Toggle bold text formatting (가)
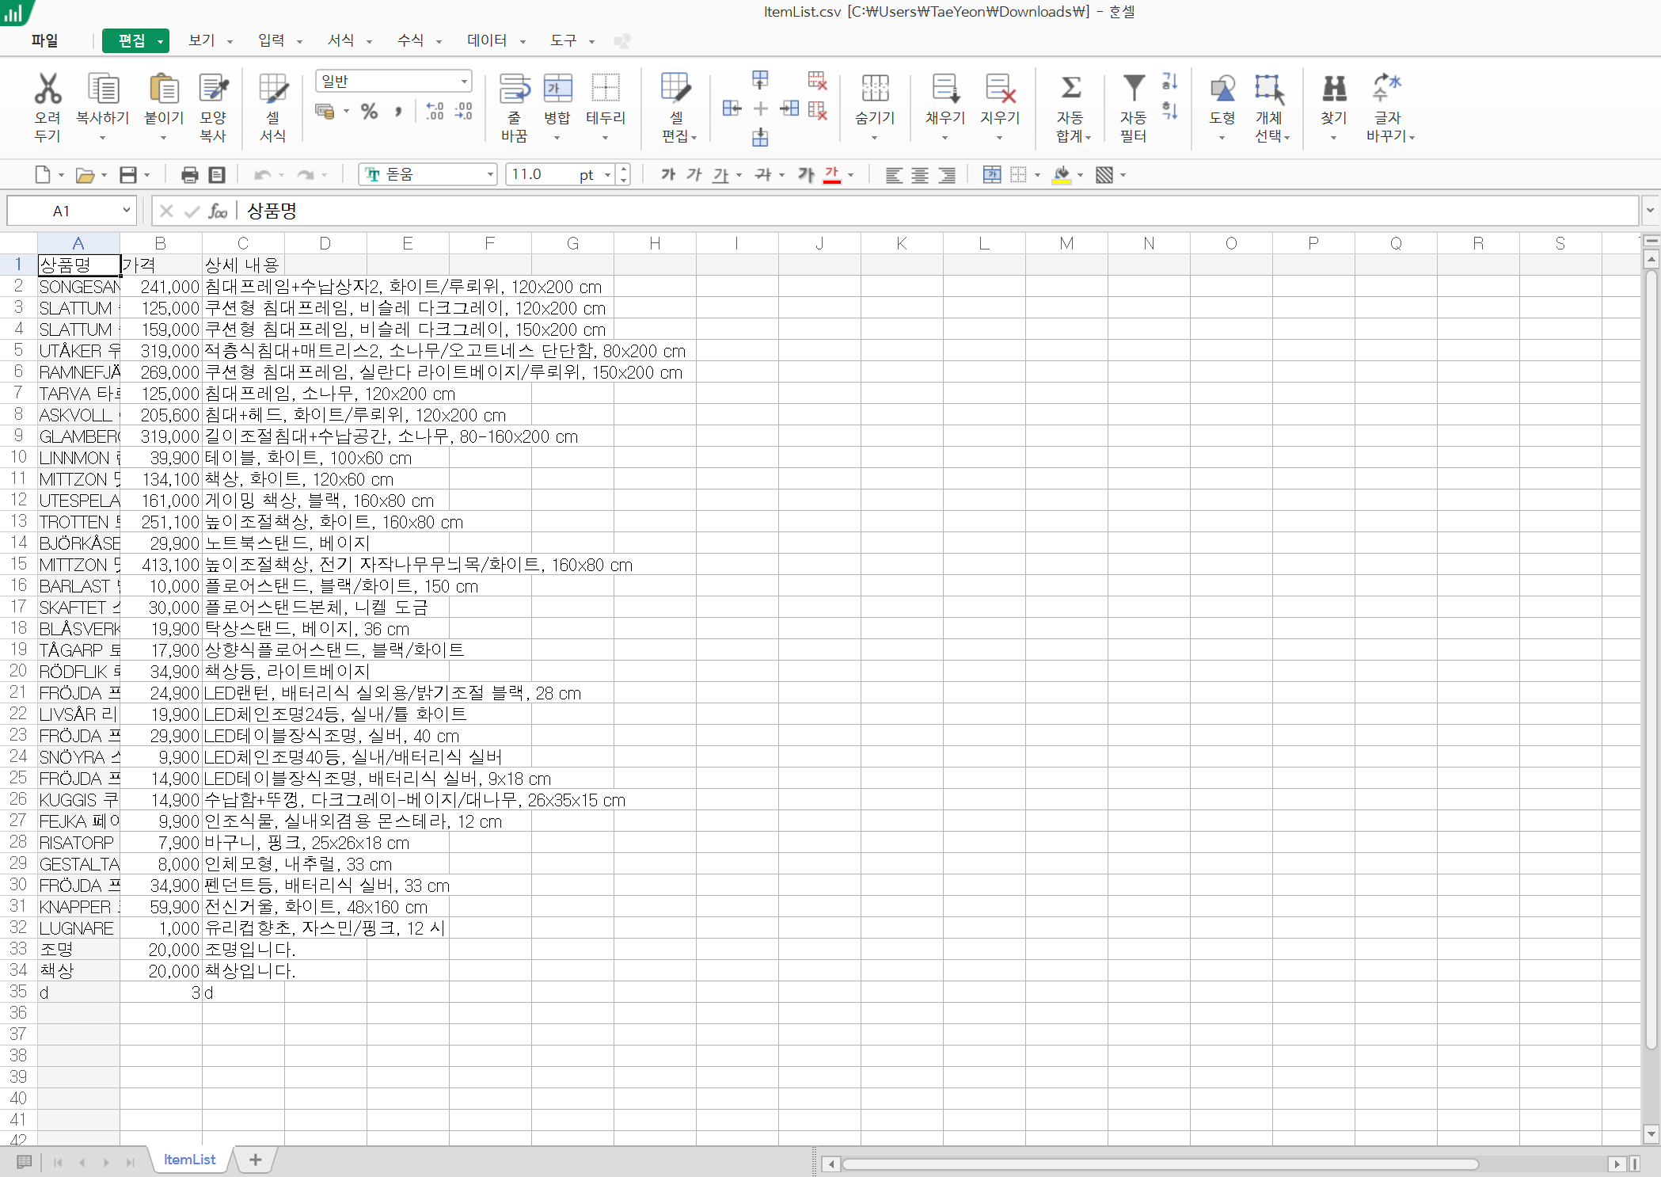Viewport: 1661px width, 1177px height. pyautogui.click(x=668, y=174)
